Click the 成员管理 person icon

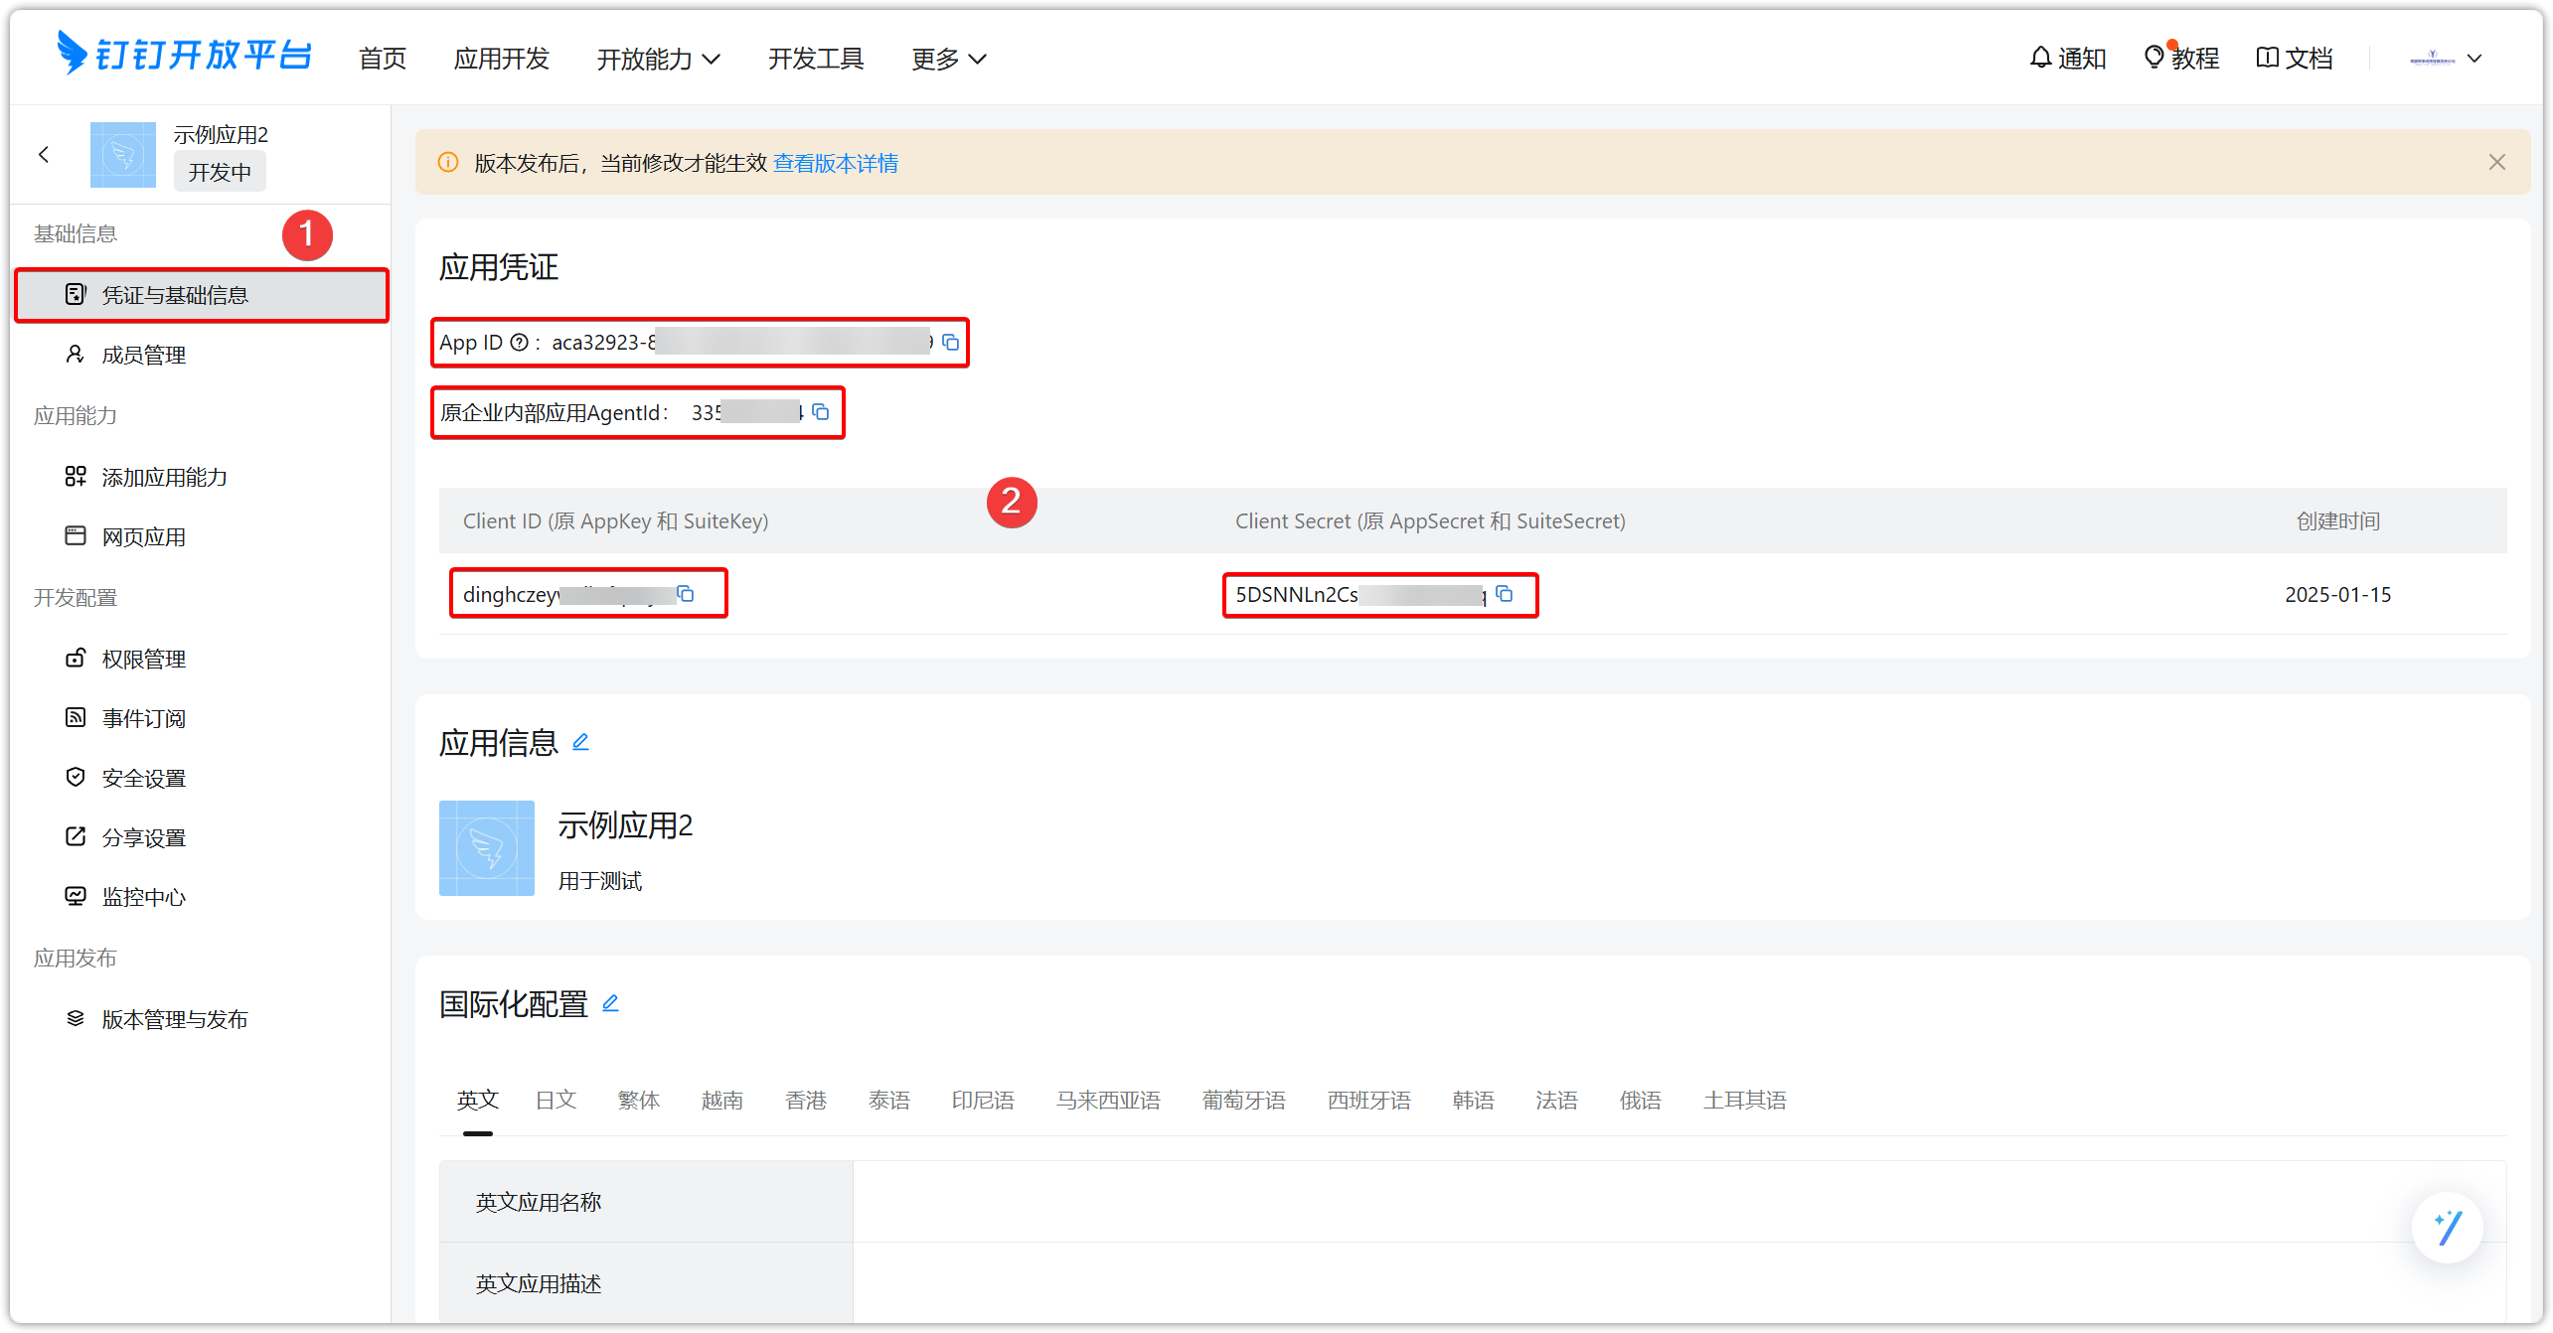(76, 355)
